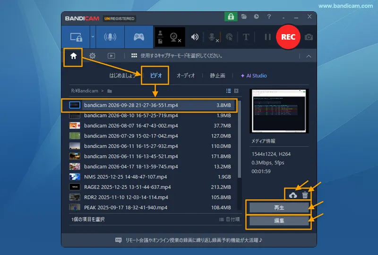Click the speech bubble icon in bottom banner
The height and width of the screenshot is (255, 378).
point(119,240)
